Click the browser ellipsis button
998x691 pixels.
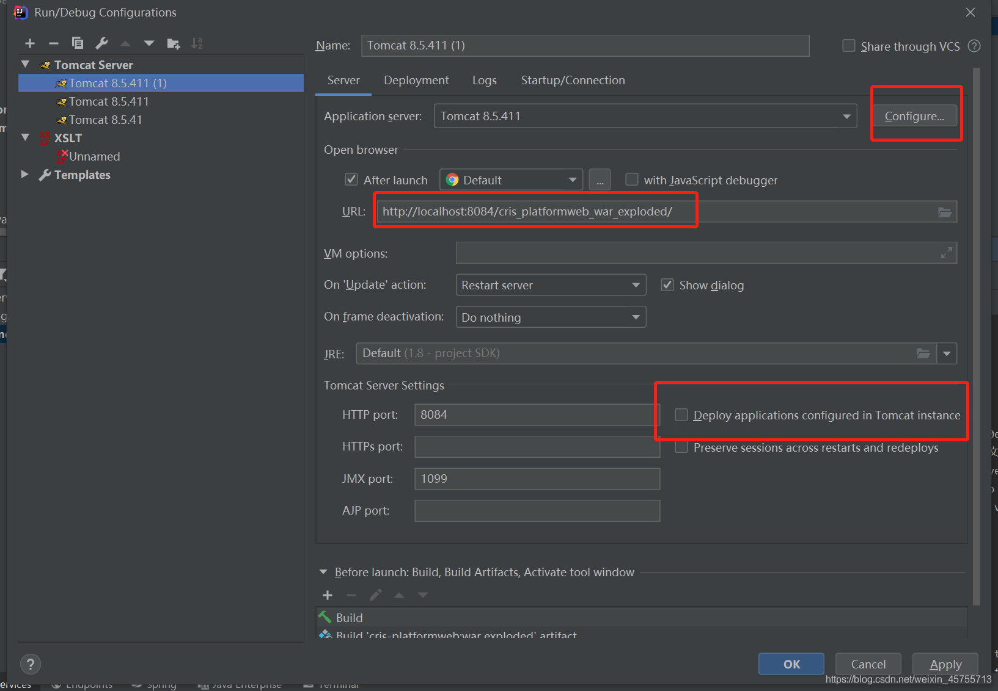pyautogui.click(x=600, y=180)
